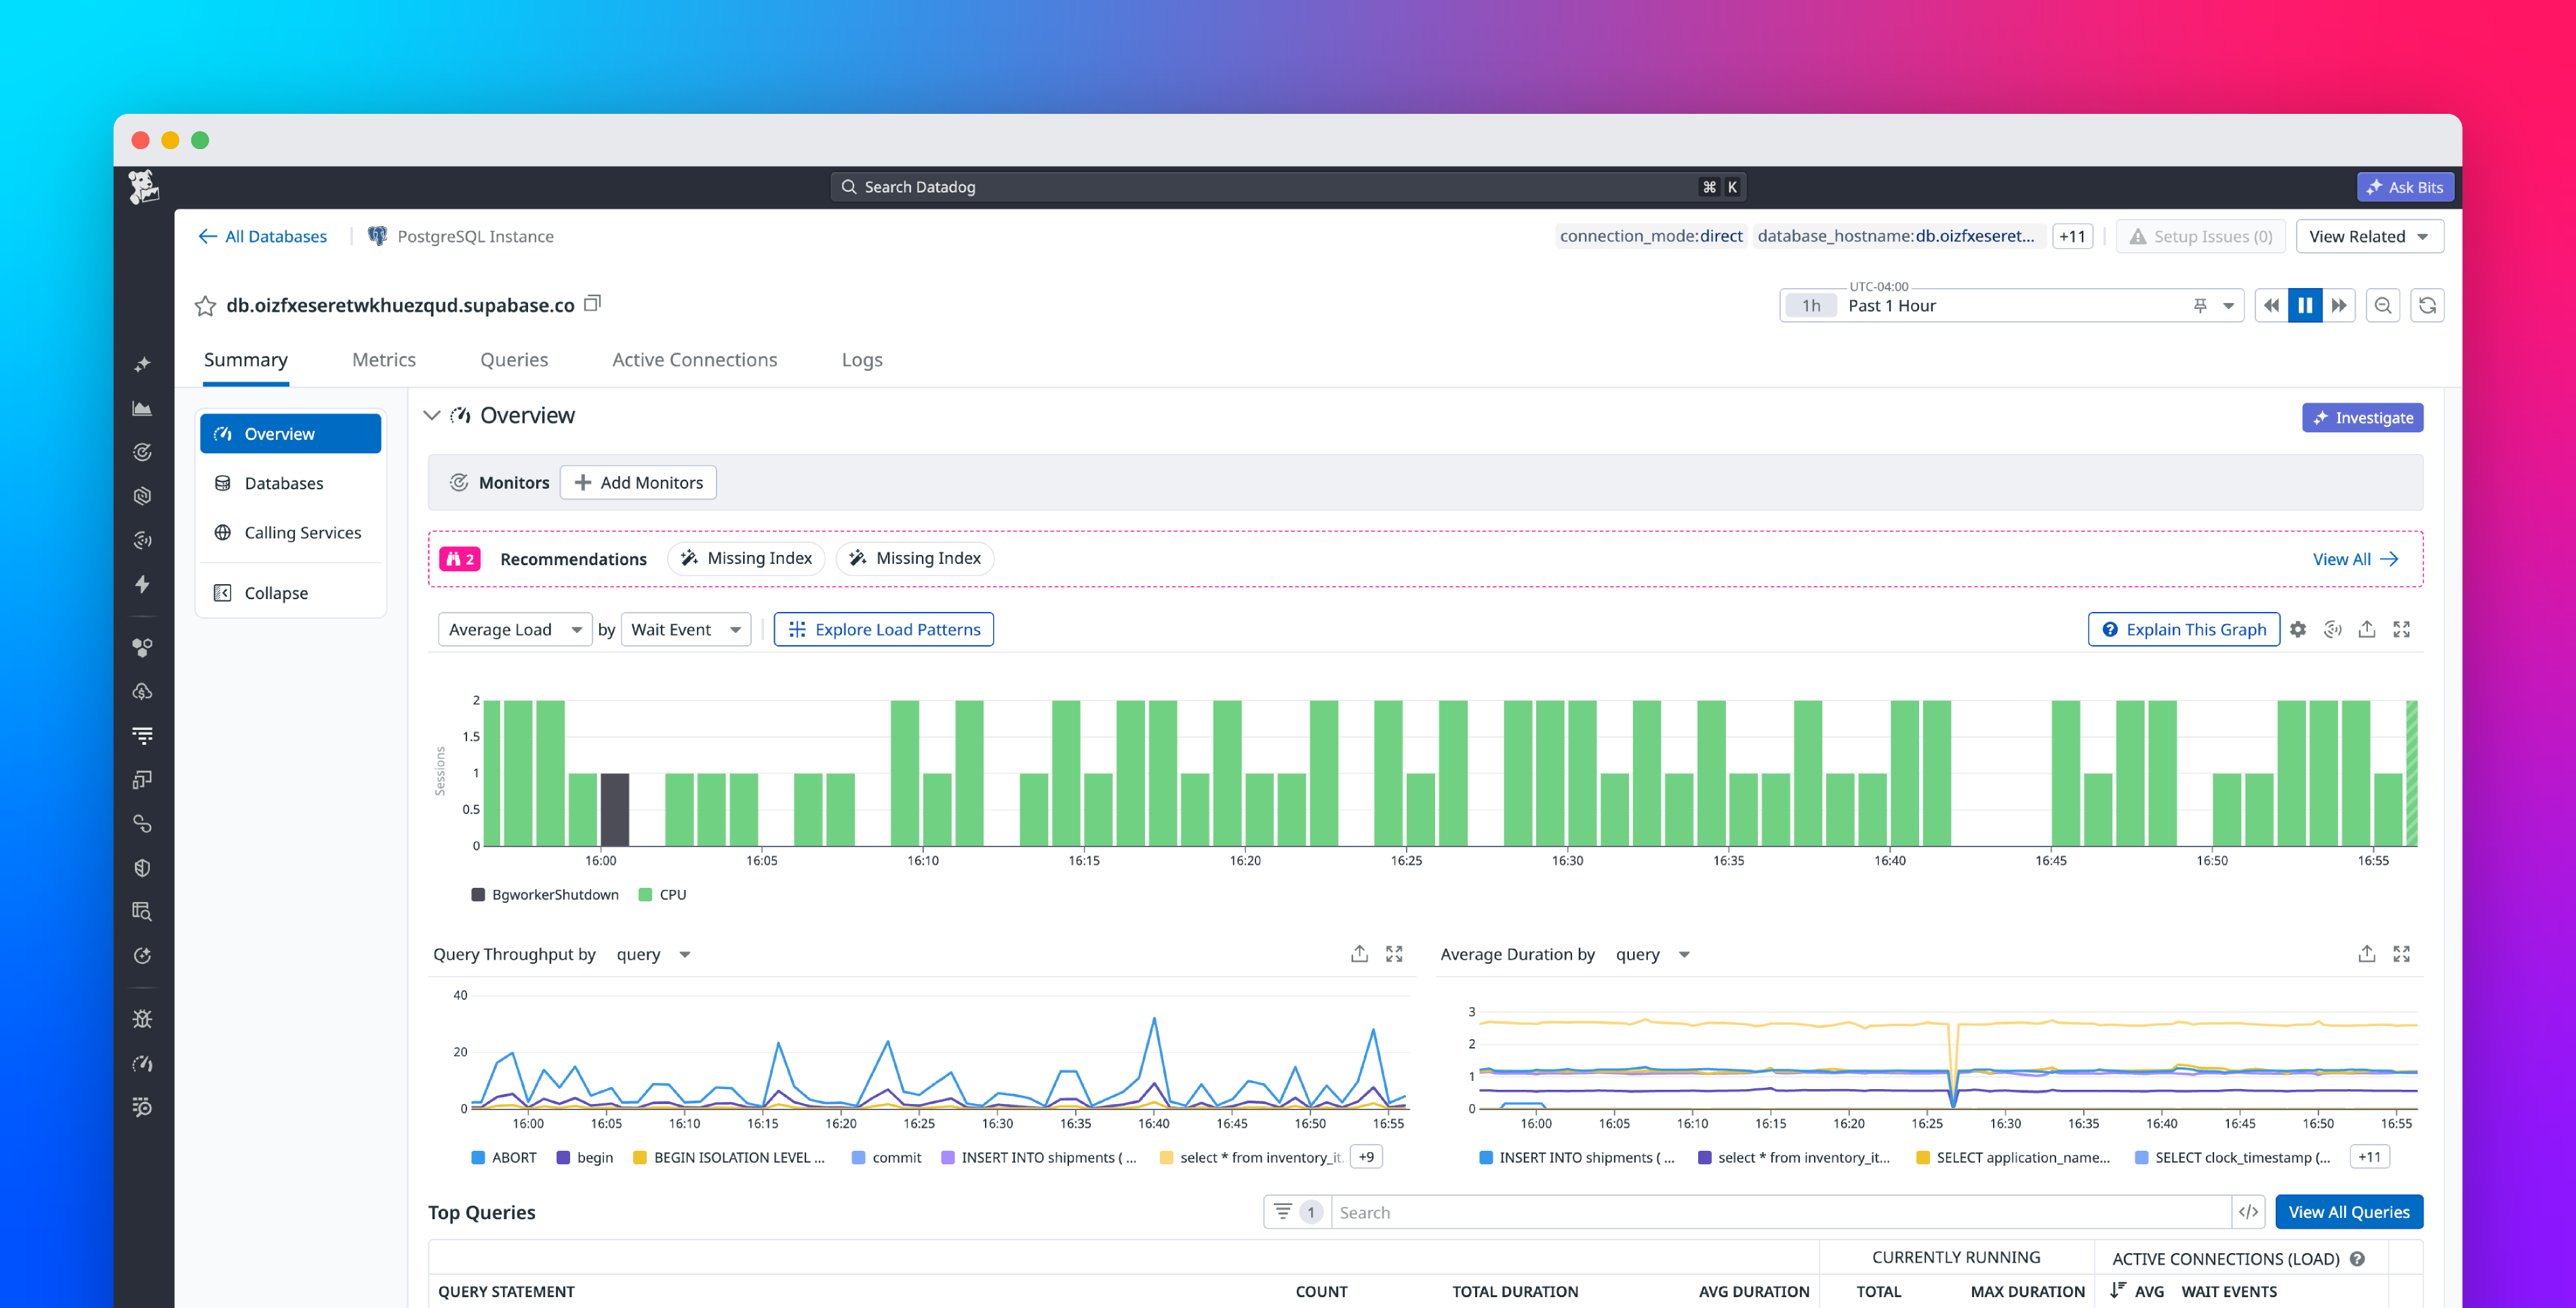Viewport: 2576px width, 1308px height.
Task: Export the Query Throughput graph
Action: [x=1359, y=954]
